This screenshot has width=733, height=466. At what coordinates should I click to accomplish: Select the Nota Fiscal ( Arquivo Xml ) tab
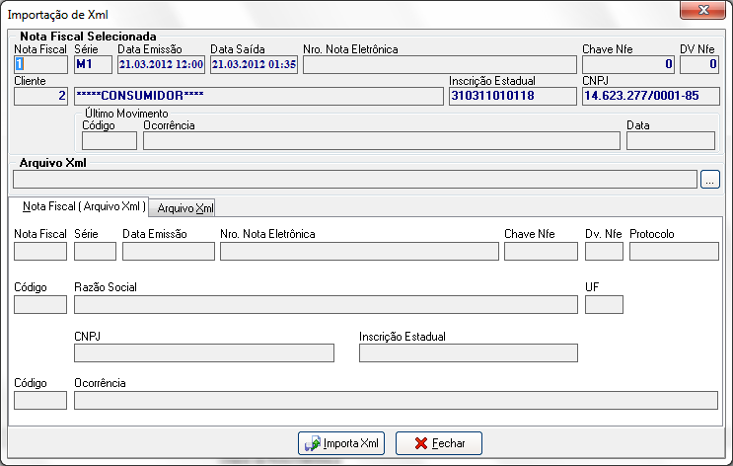pyautogui.click(x=79, y=206)
